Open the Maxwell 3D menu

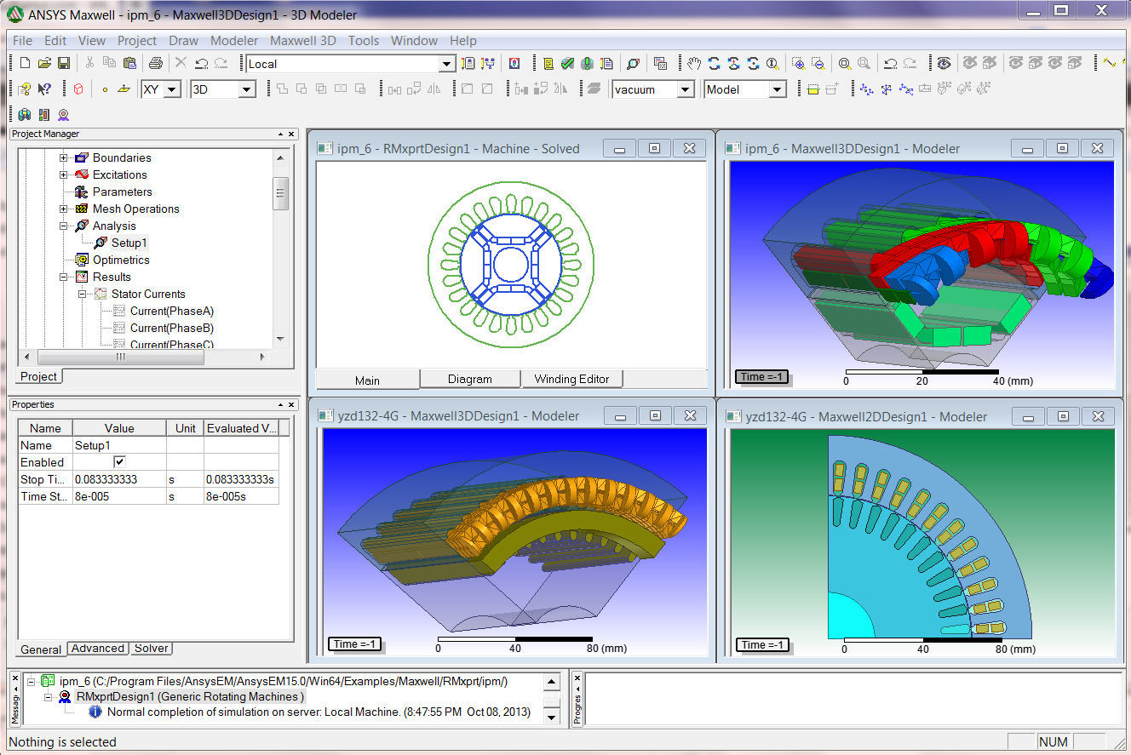[x=303, y=40]
